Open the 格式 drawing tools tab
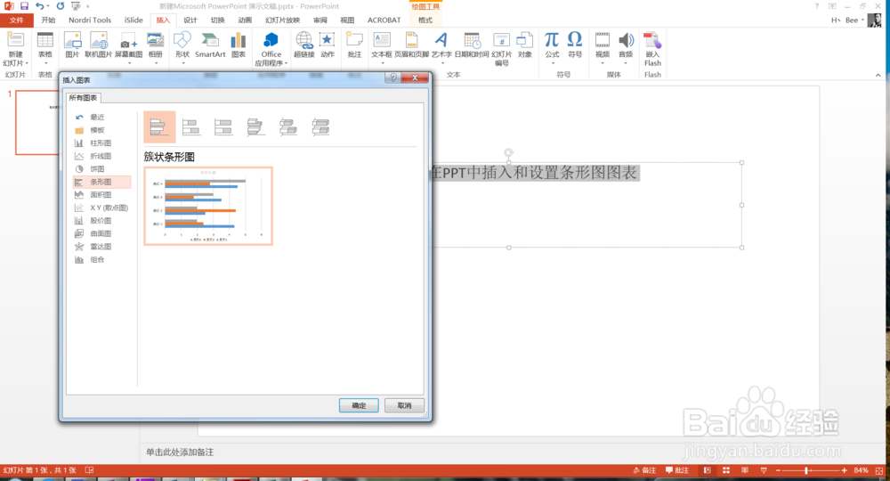Image resolution: width=890 pixels, height=481 pixels. click(x=425, y=20)
